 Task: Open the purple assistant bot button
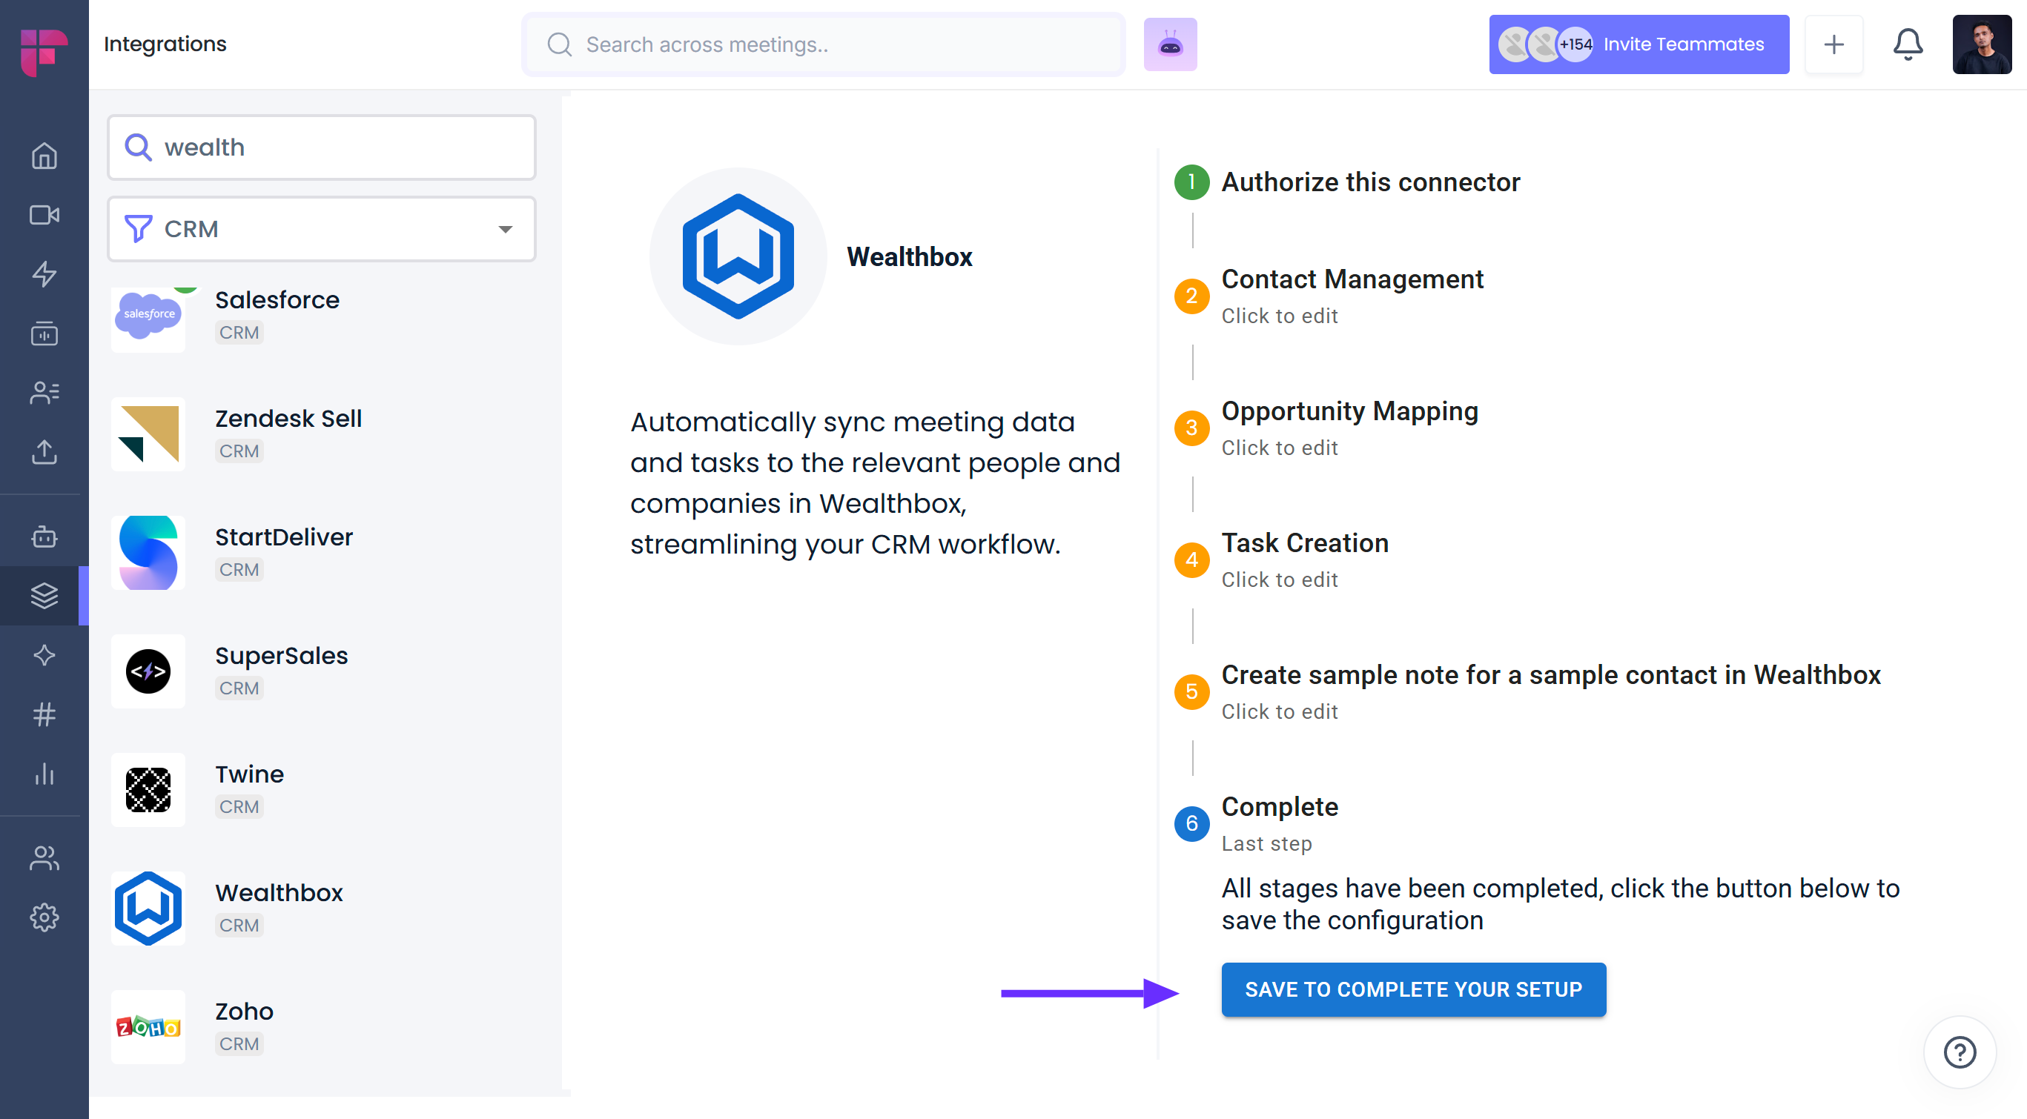click(x=1170, y=44)
